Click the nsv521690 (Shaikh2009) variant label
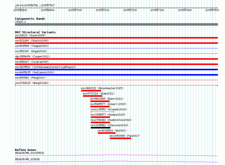This screenshot has height=165, width=225. (x=32, y=41)
